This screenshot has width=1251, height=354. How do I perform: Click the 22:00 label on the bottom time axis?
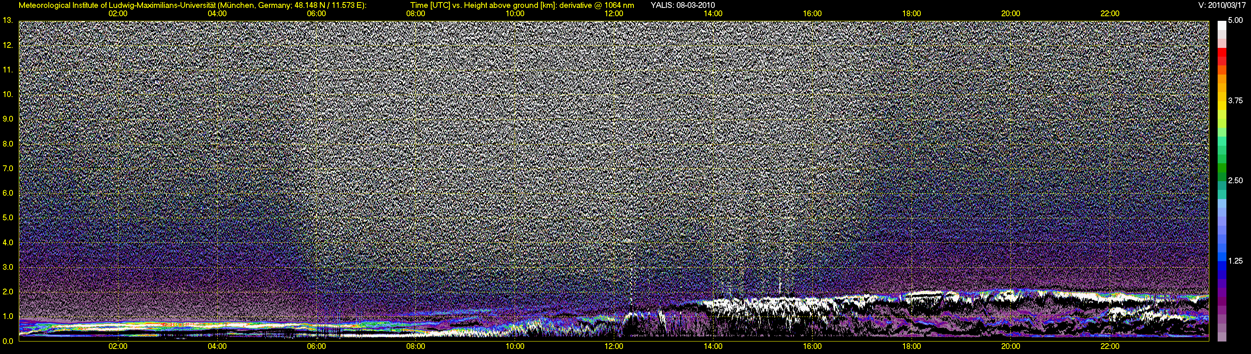1110,346
